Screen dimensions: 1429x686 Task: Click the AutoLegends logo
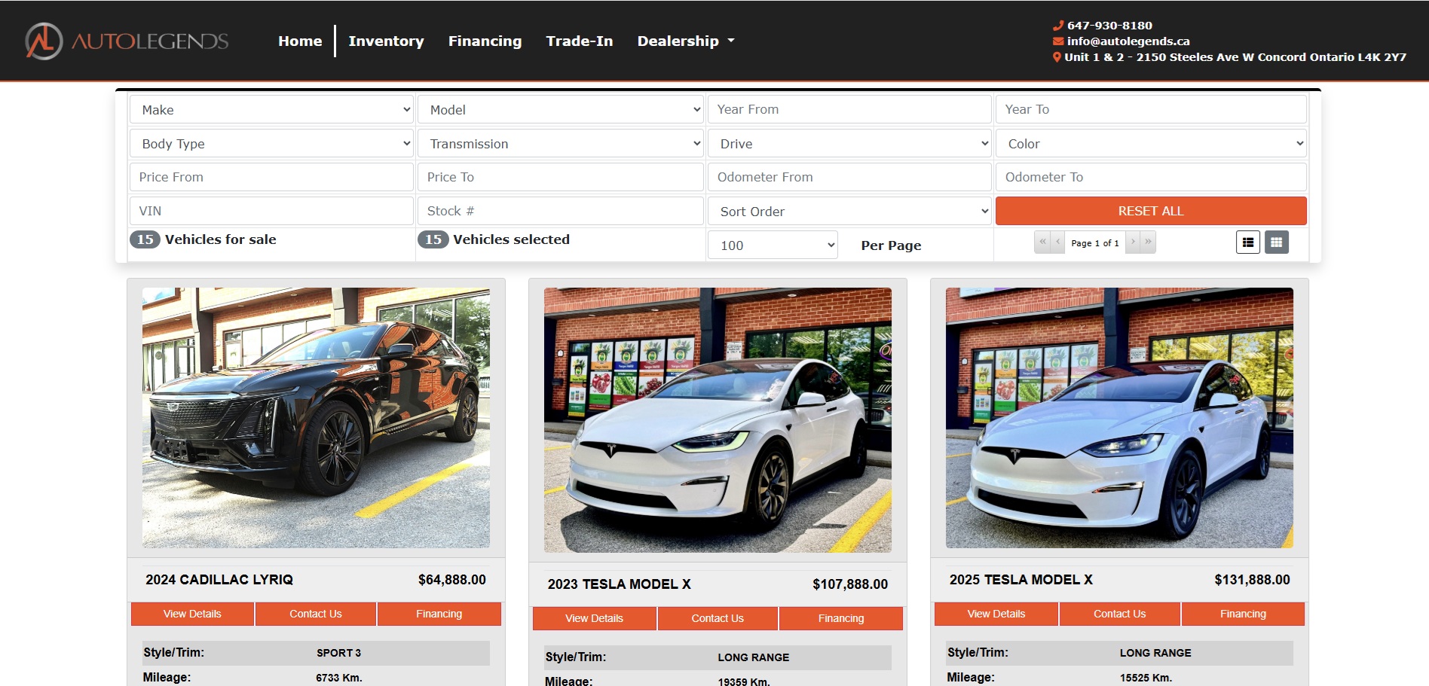[x=127, y=41]
